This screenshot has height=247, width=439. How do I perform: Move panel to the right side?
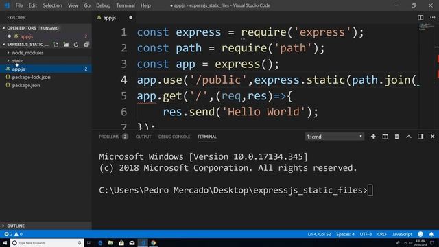click(x=420, y=137)
